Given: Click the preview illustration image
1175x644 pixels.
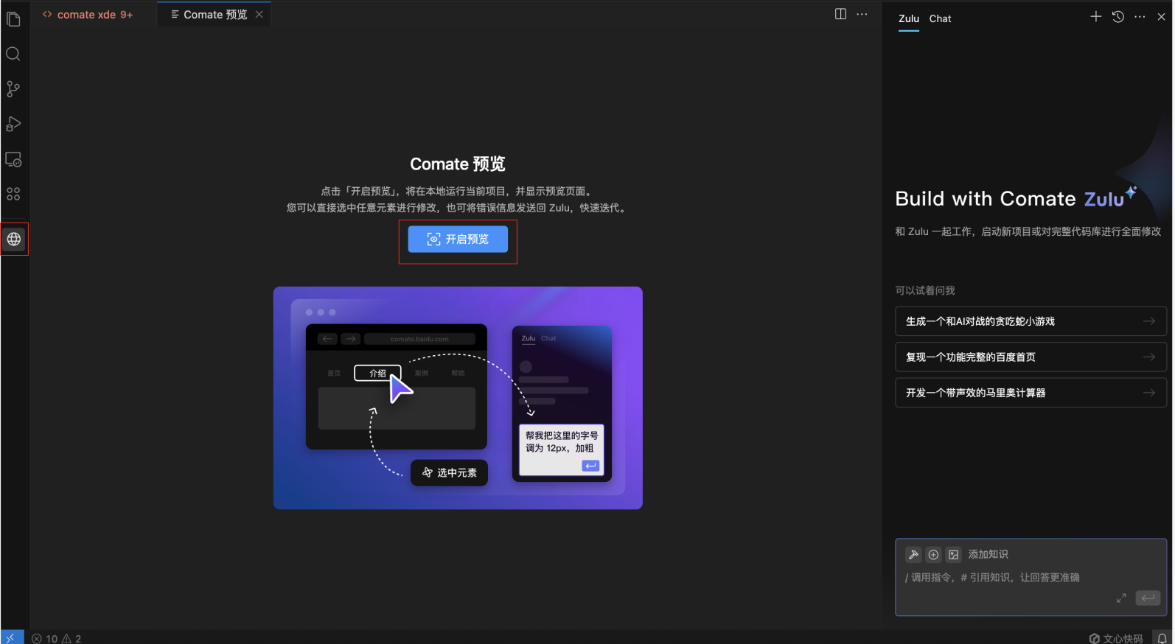Looking at the screenshot, I should pos(458,398).
